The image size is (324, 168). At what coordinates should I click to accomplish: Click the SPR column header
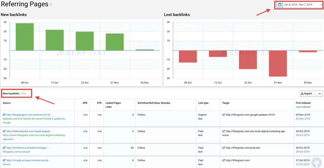pyautogui.click(x=85, y=103)
